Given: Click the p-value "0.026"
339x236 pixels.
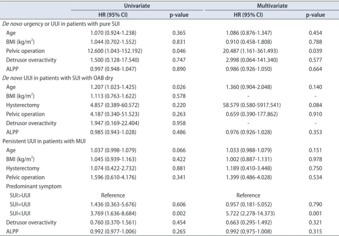Looking at the screenshot, I should tap(179, 87).
